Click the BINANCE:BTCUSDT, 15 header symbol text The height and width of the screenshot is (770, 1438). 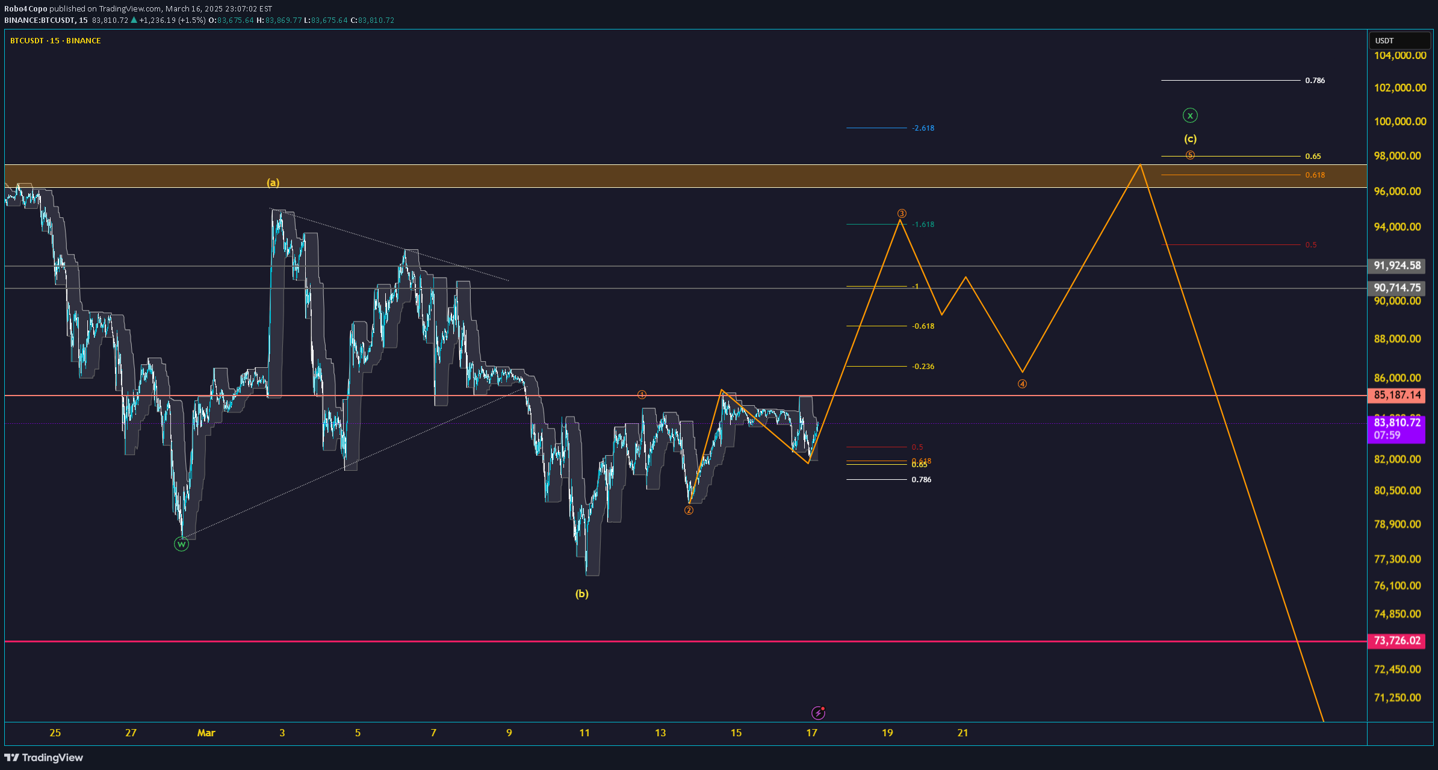pyautogui.click(x=46, y=20)
